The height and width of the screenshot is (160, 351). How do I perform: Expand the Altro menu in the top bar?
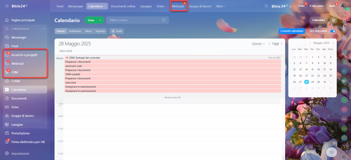221,6
